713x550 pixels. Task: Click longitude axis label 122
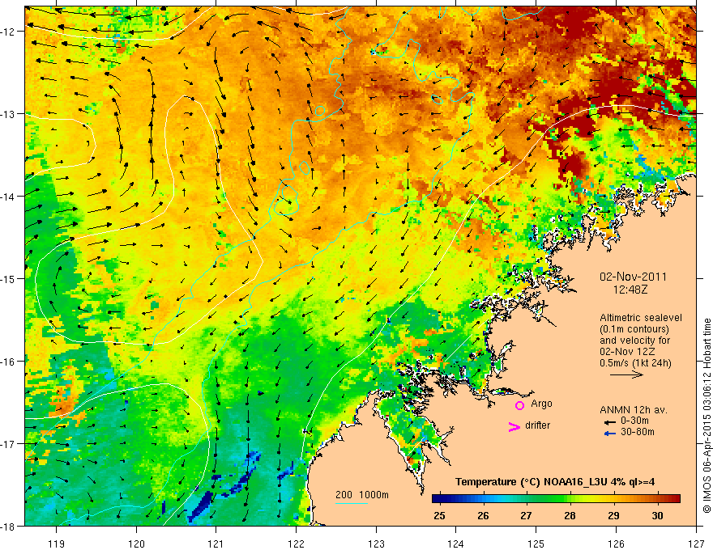(x=296, y=544)
